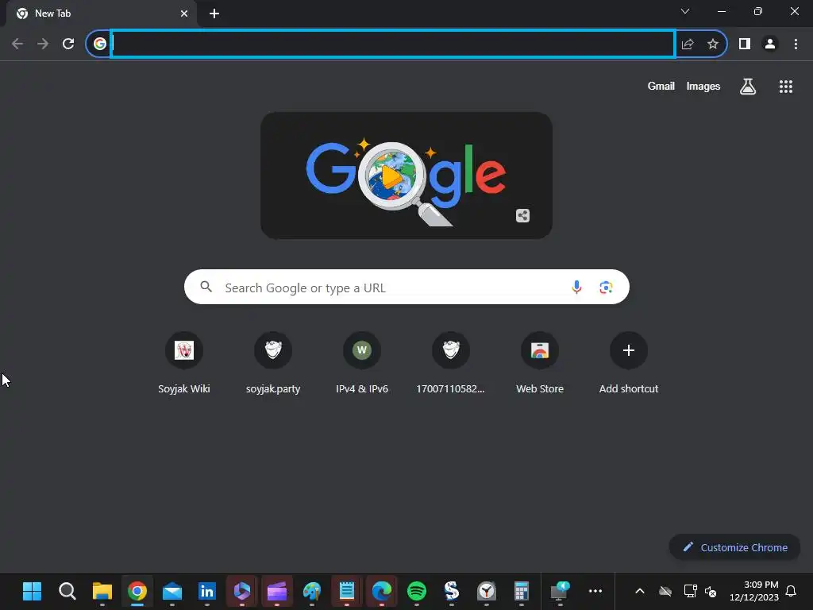Image resolution: width=813 pixels, height=610 pixels.
Task: Click the Chrome taskbar icon
Action: point(137,591)
